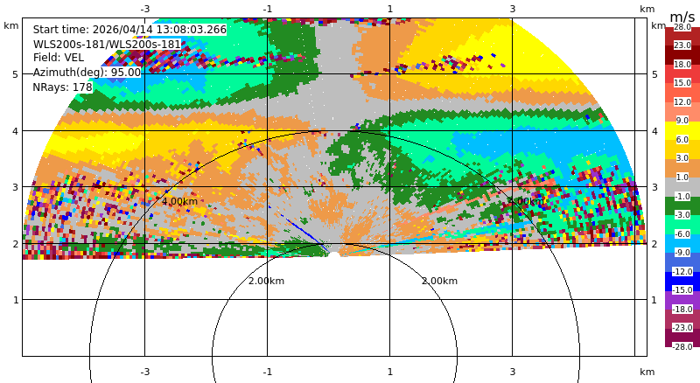Viewport: 700px width, 383px height.
Task: Click the right 2.00km range ring label
Action: tap(440, 281)
